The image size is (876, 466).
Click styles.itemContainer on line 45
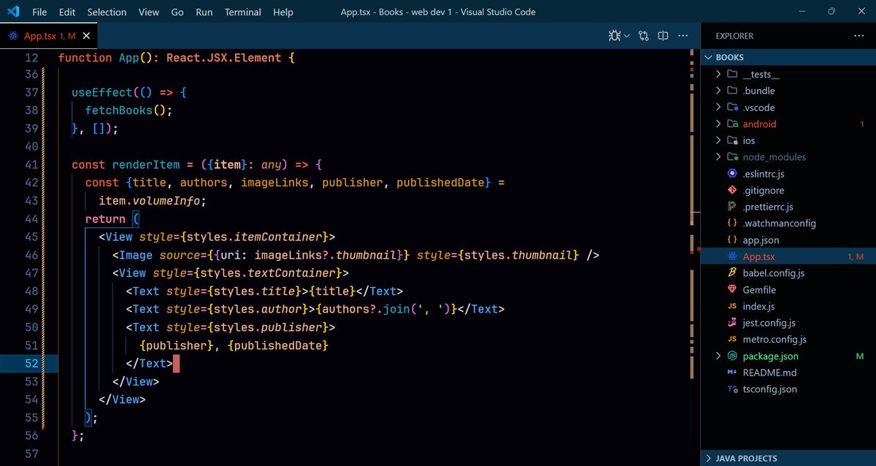(254, 237)
